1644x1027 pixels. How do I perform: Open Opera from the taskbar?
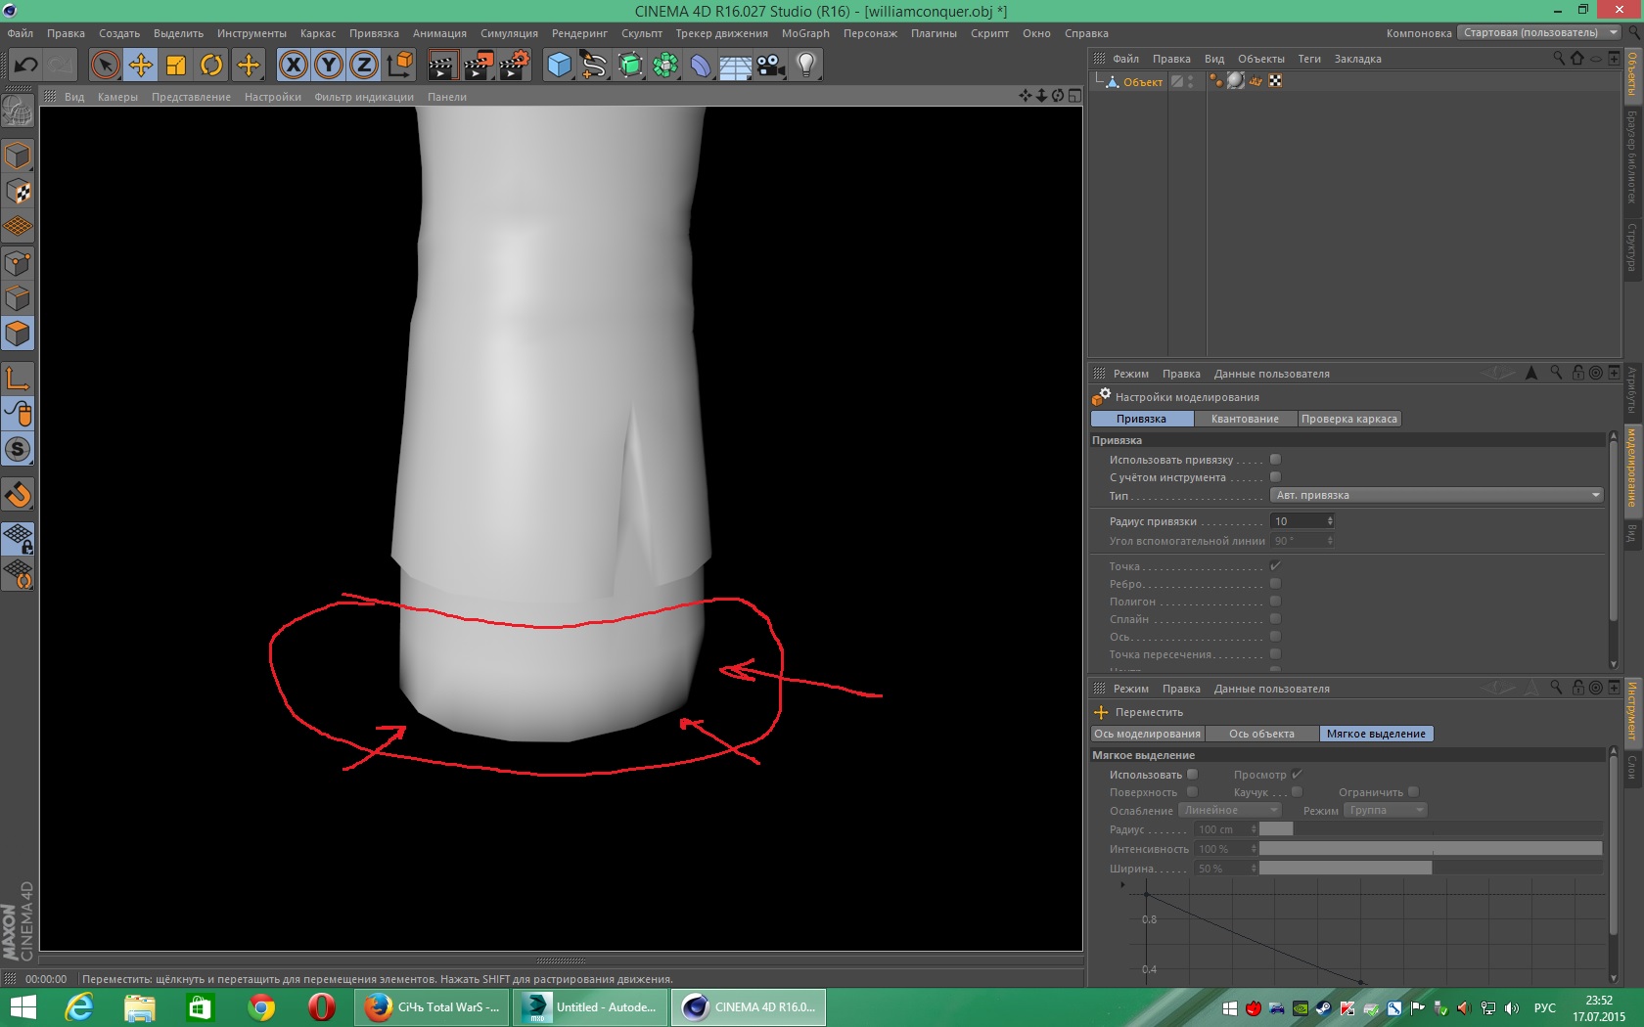tap(322, 1007)
